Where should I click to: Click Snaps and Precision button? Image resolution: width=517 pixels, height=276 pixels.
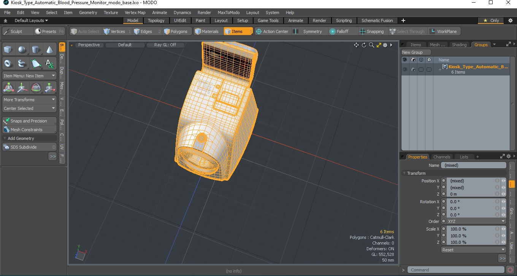click(x=29, y=121)
